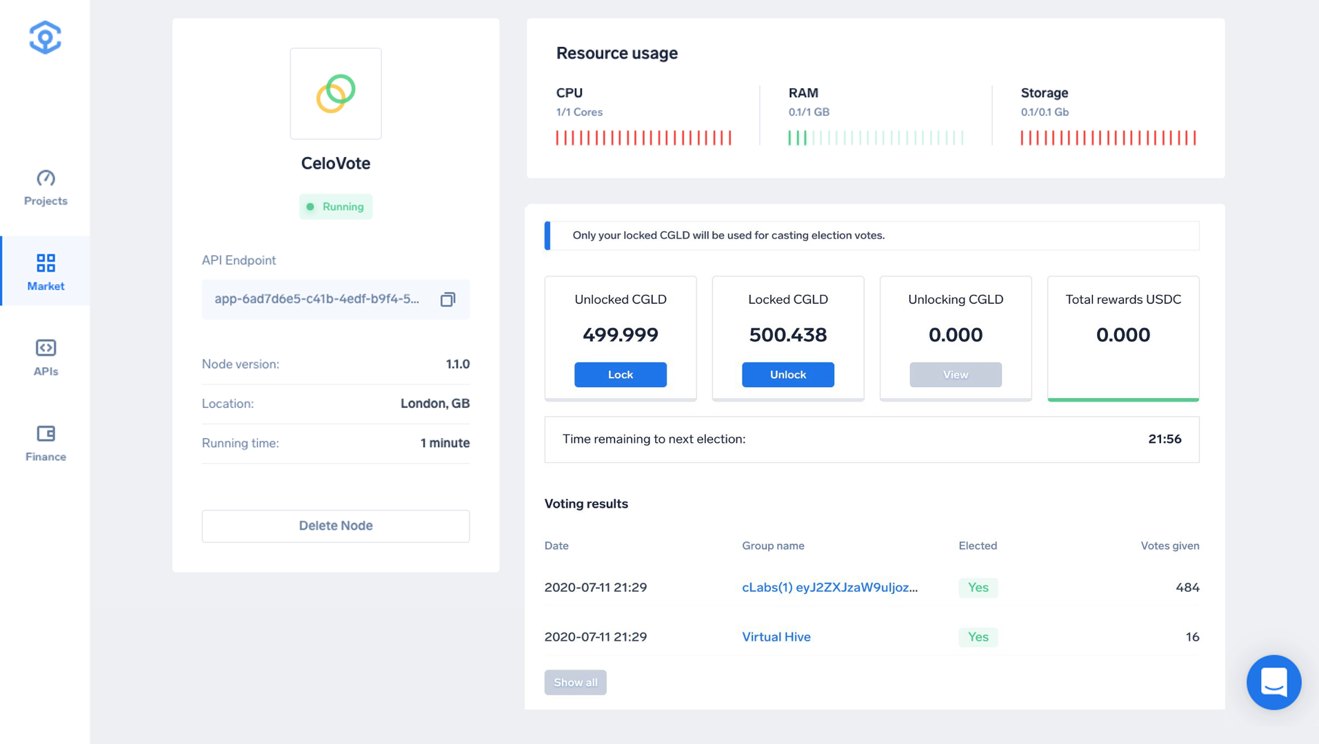Click the date in the cLabs(1) row
The height and width of the screenshot is (744, 1319).
pyautogui.click(x=596, y=588)
